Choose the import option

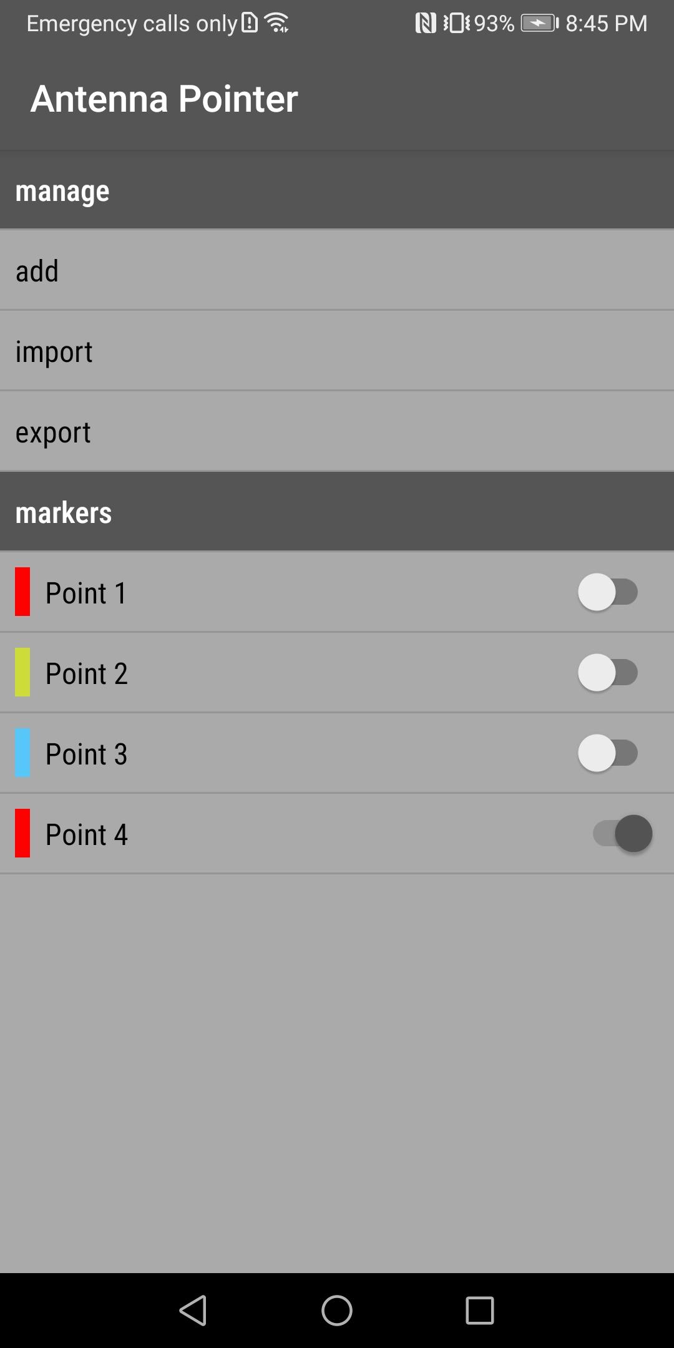tap(337, 351)
